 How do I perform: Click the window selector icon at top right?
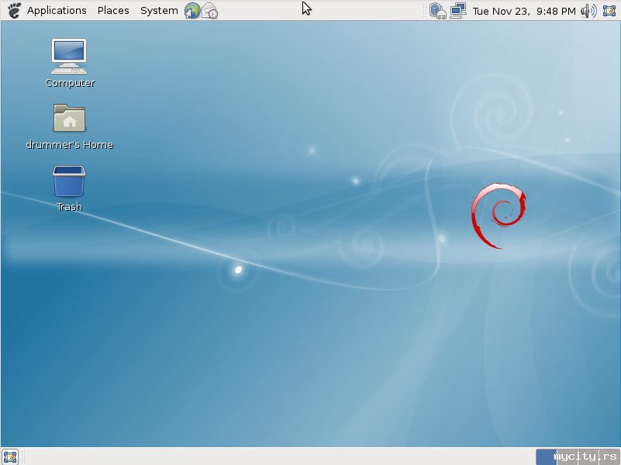pyautogui.click(x=609, y=11)
